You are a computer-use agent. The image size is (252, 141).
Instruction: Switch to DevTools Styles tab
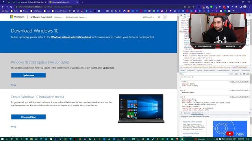coord(182,70)
